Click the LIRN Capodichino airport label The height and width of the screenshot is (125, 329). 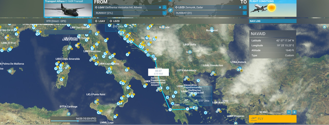[x=109, y=64]
